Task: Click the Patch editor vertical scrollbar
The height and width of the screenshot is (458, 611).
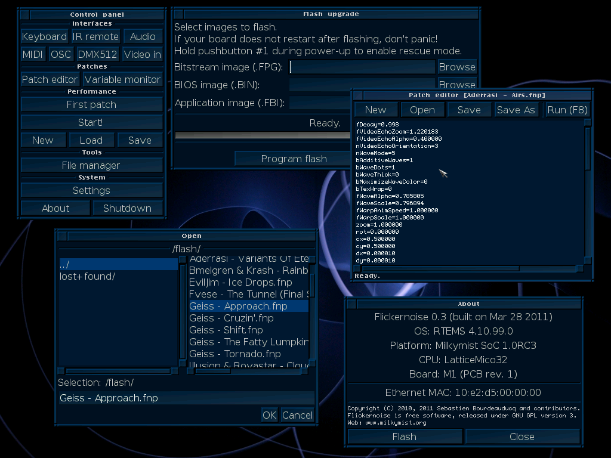Action: 588,191
